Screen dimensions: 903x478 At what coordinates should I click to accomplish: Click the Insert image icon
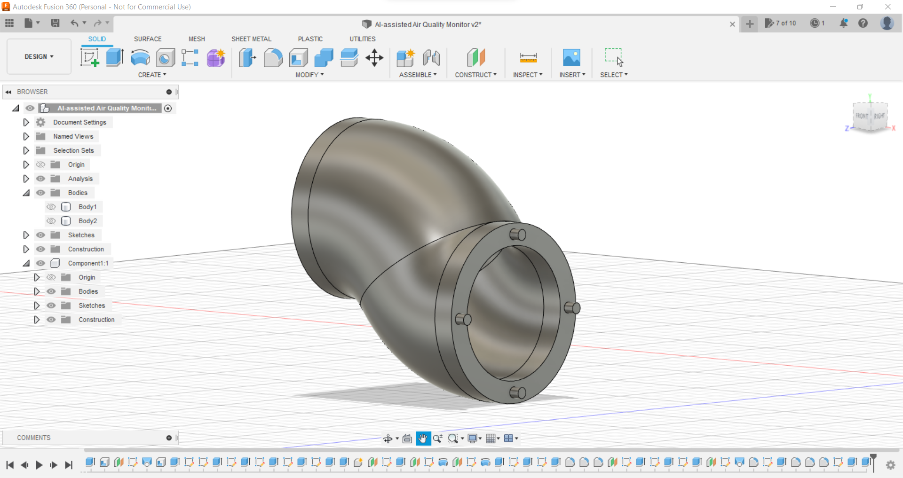[571, 58]
